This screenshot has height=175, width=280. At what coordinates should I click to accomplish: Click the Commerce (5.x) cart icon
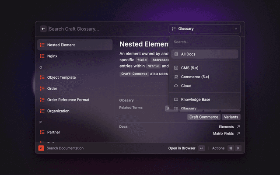(176, 77)
